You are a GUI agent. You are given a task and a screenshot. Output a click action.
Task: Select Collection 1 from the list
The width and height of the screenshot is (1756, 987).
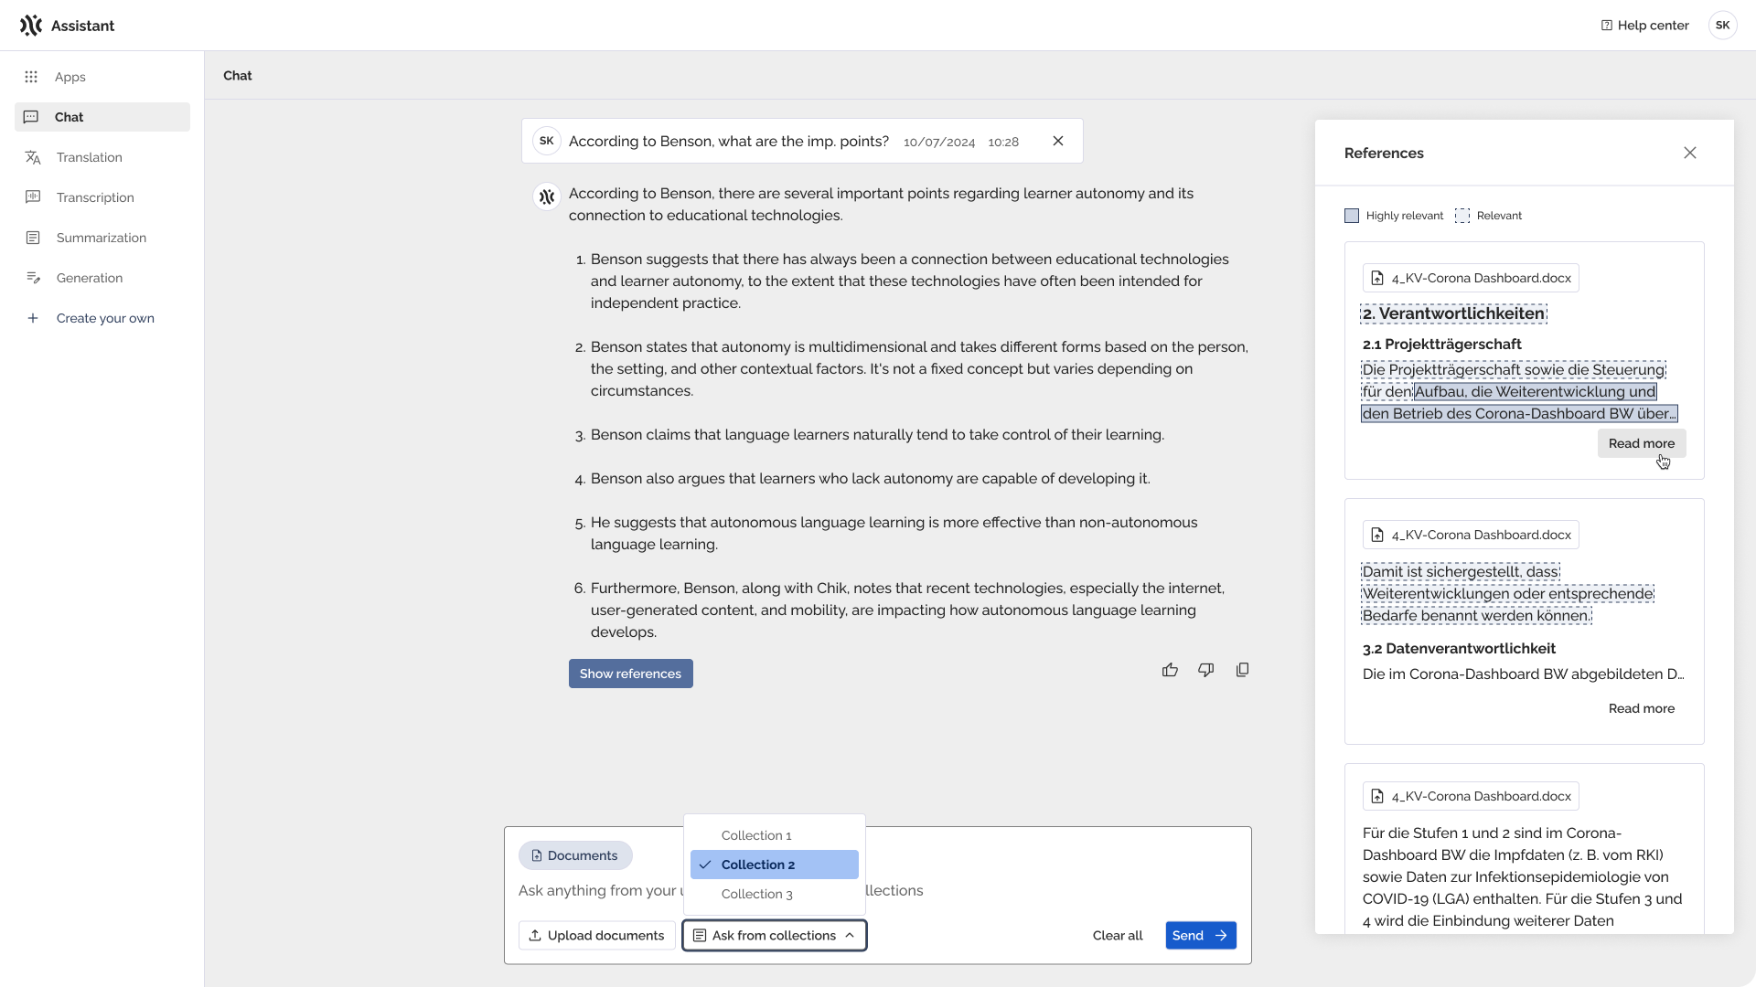coord(756,834)
